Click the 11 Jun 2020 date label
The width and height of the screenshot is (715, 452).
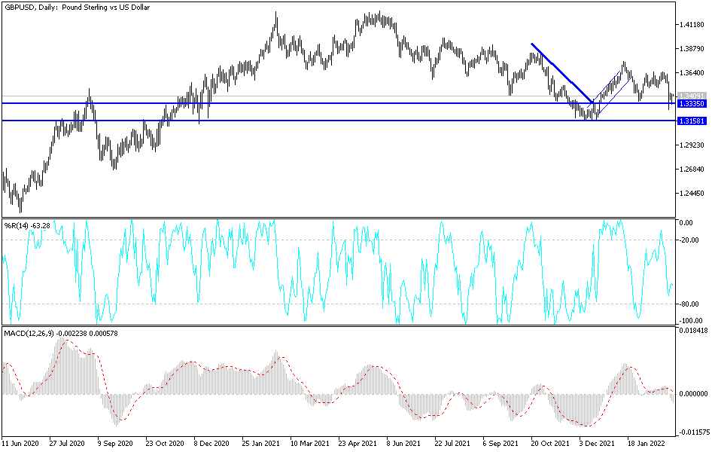coord(21,444)
